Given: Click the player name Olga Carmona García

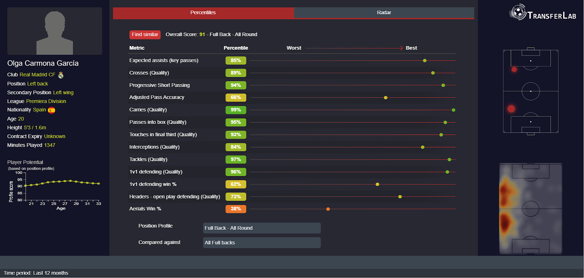Looking at the screenshot, I should point(43,63).
